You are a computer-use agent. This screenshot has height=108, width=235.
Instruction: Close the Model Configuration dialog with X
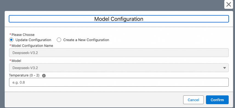pos(228,4)
